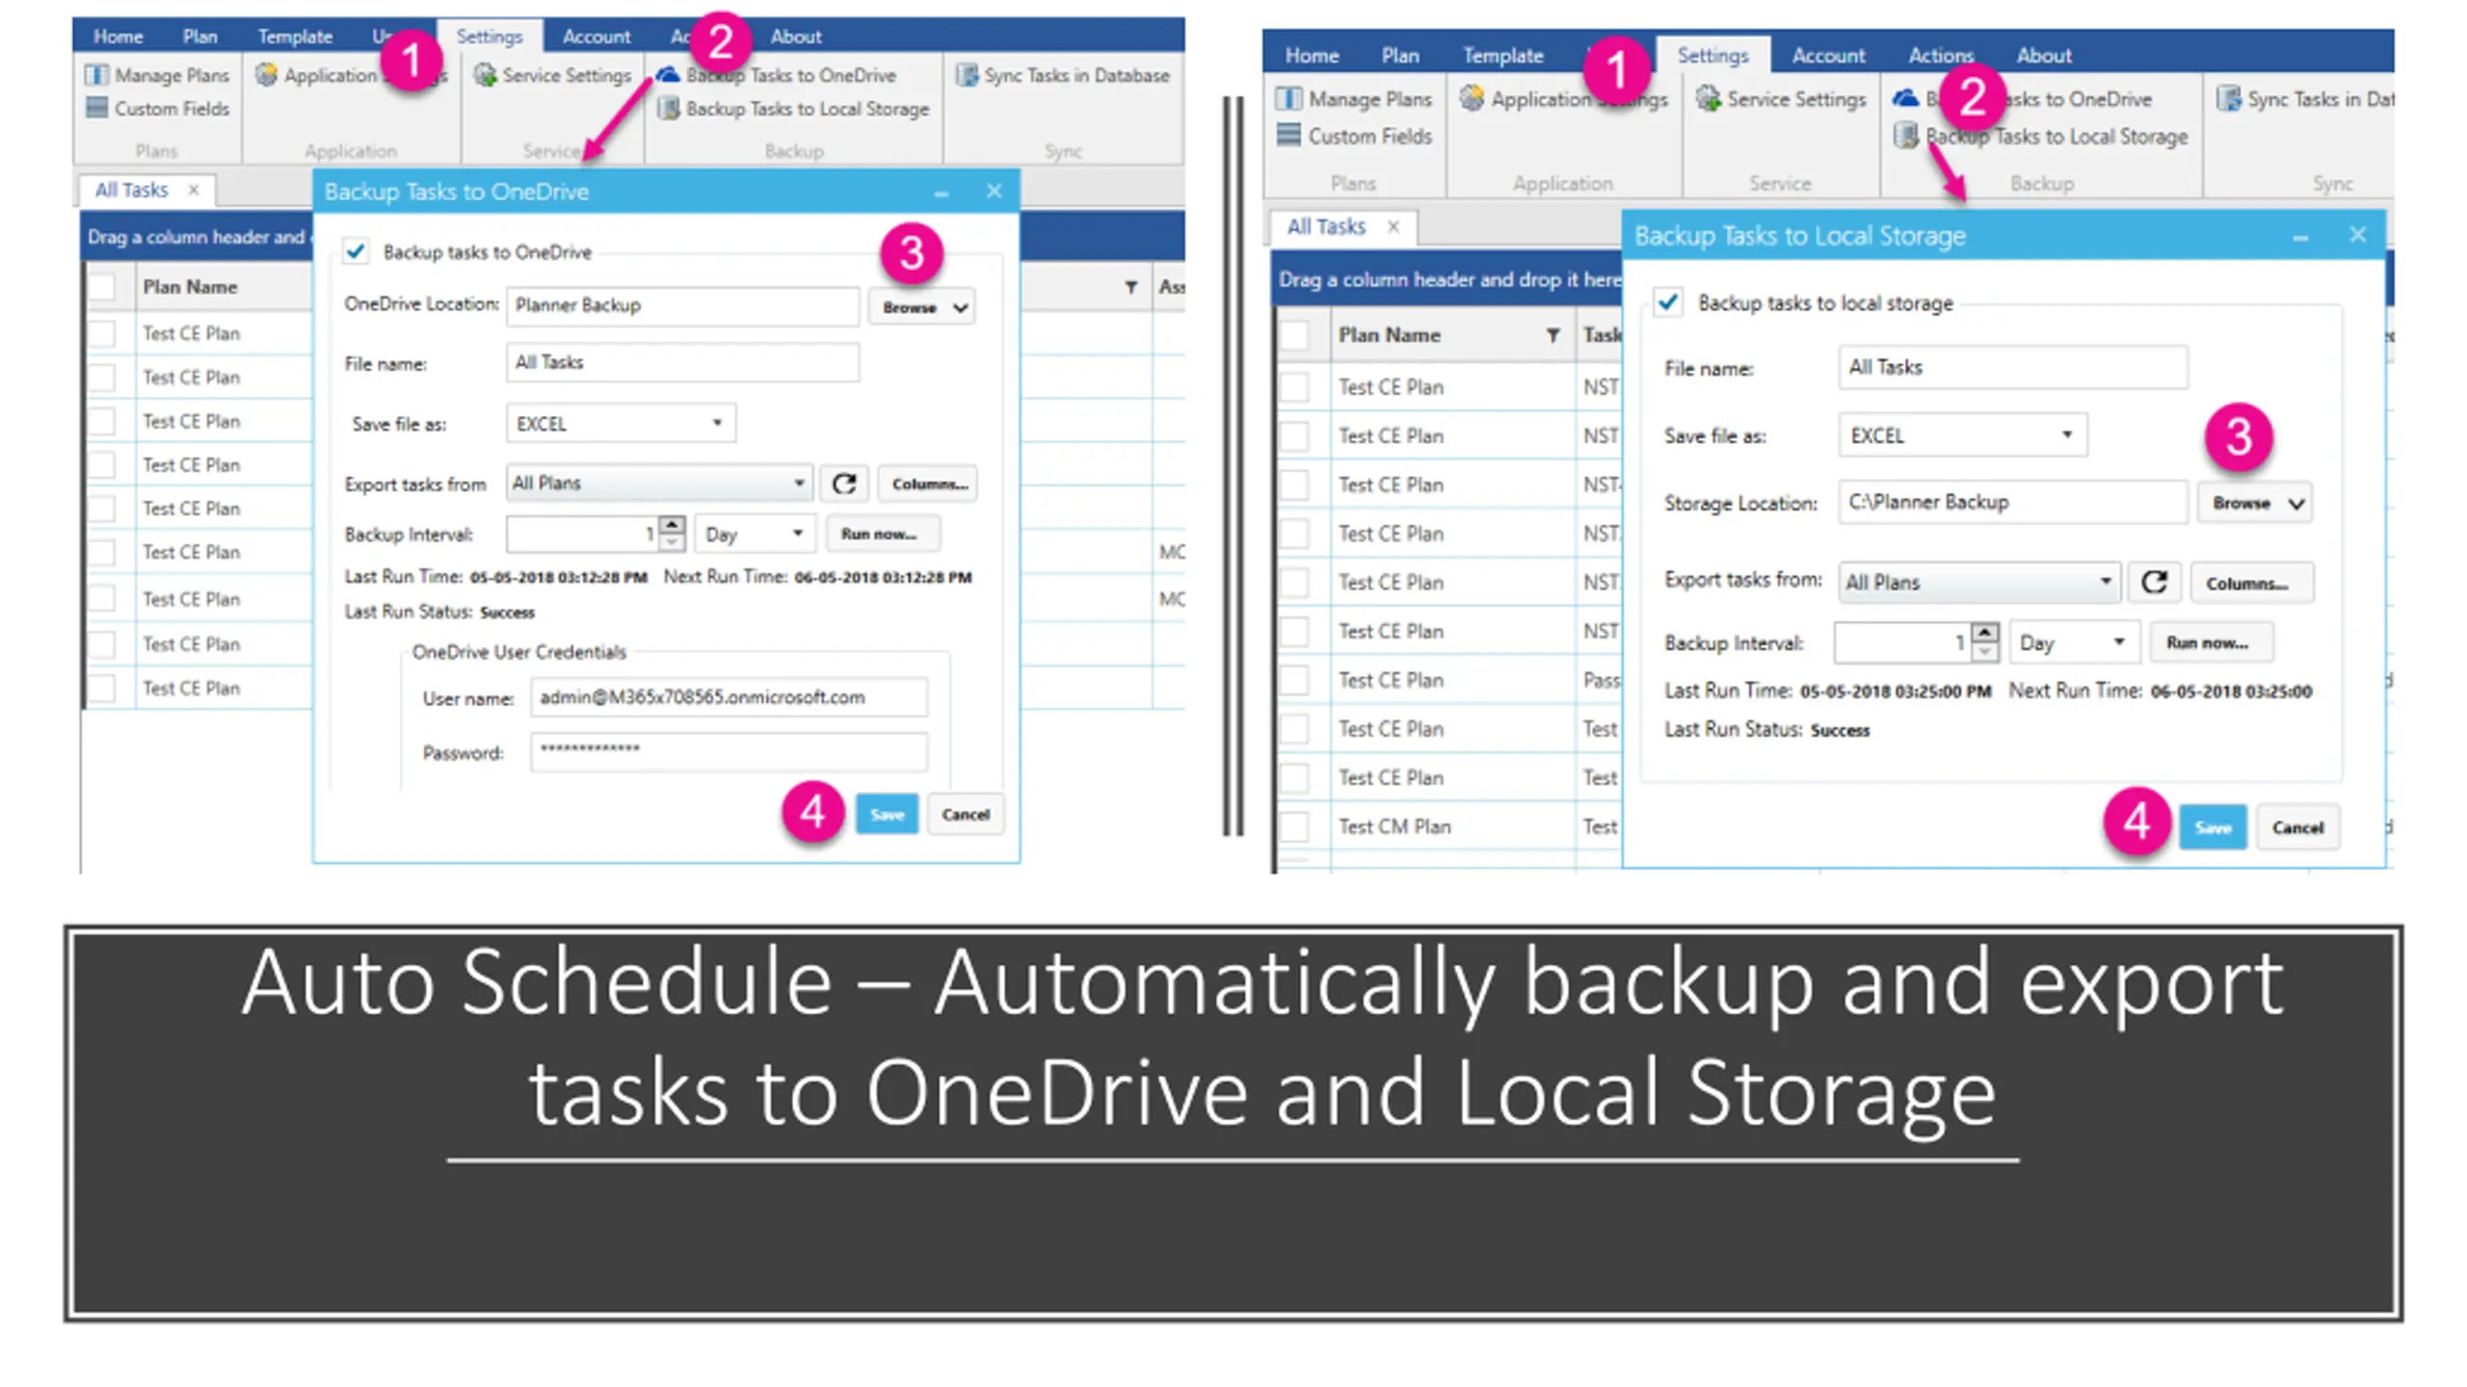Click File name field in OneDrive dialog
Viewport: 2467px width, 1387px height.
click(x=682, y=362)
